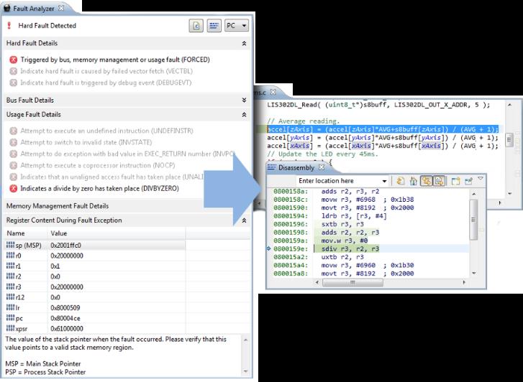Toggle Link with Active Debug Context
The height and width of the screenshot is (382, 523).
click(426, 181)
